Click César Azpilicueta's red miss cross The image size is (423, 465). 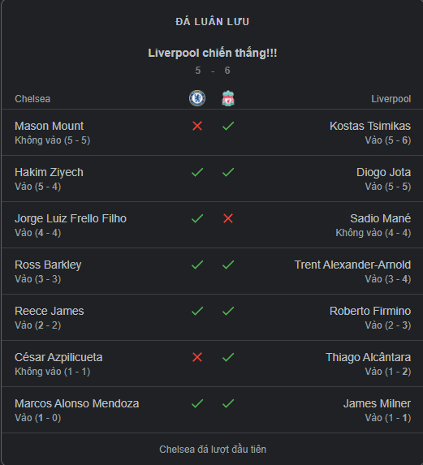(197, 357)
